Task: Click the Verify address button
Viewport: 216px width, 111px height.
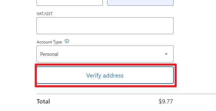Action: point(105,75)
